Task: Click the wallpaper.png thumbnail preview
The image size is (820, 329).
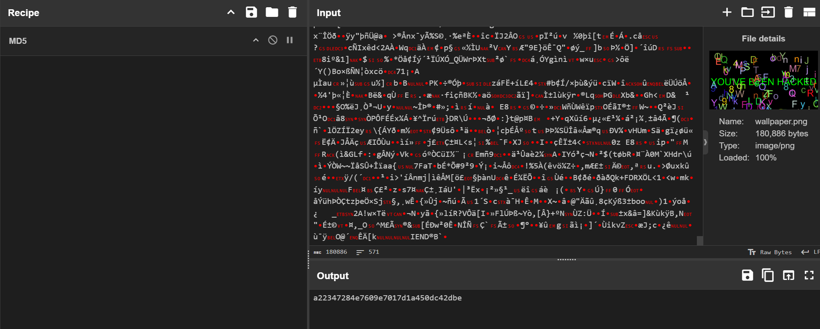Action: [763, 80]
